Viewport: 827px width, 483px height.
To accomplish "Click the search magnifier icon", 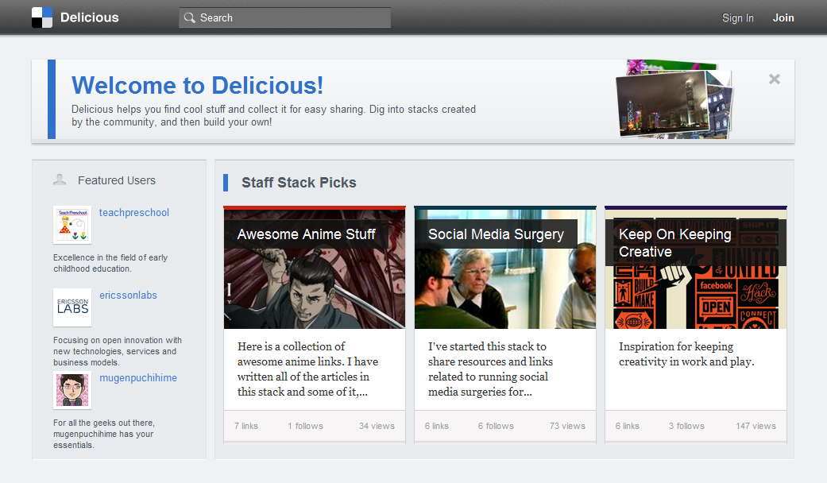I will click(x=189, y=18).
